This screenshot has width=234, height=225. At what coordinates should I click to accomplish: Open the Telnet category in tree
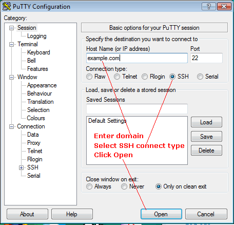pos(35,151)
